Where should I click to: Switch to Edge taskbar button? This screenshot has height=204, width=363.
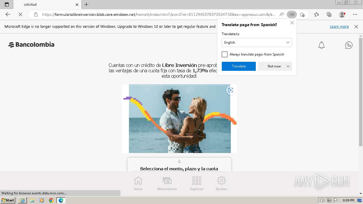coord(61,200)
